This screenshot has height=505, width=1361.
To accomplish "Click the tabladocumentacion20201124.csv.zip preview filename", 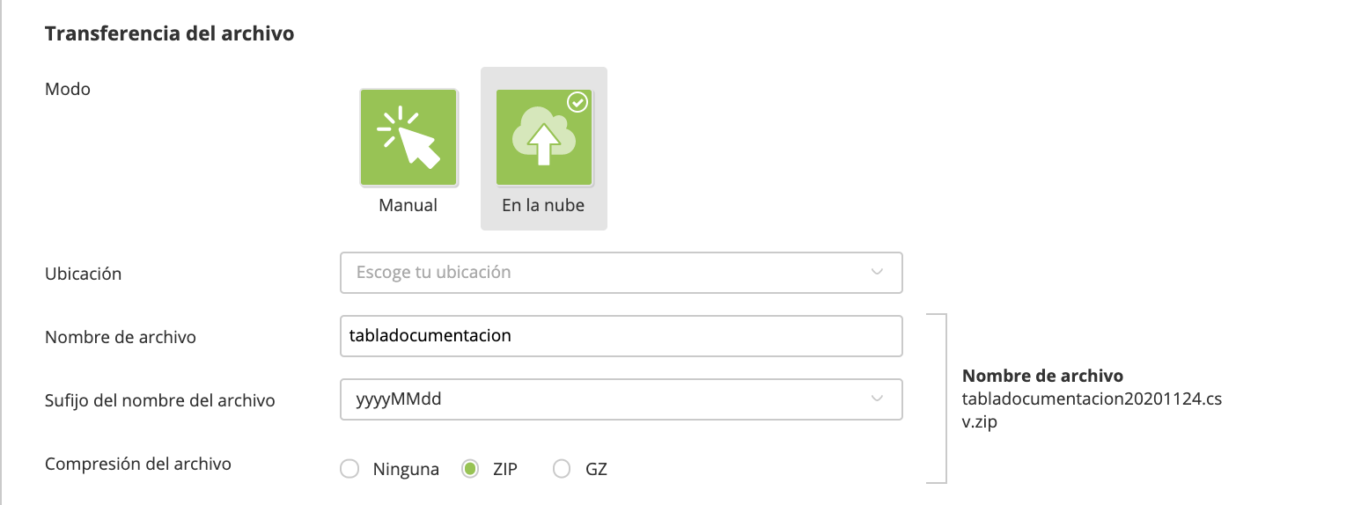I will (x=1092, y=399).
